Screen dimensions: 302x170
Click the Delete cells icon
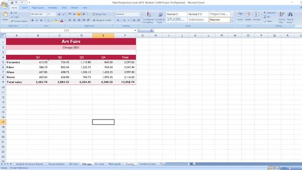tap(248, 15)
